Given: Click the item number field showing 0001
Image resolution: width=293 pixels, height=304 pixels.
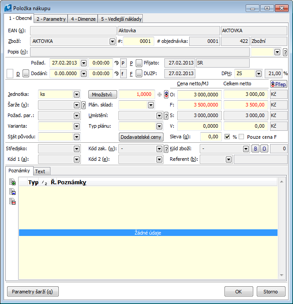Looking at the screenshot, I should (x=138, y=41).
